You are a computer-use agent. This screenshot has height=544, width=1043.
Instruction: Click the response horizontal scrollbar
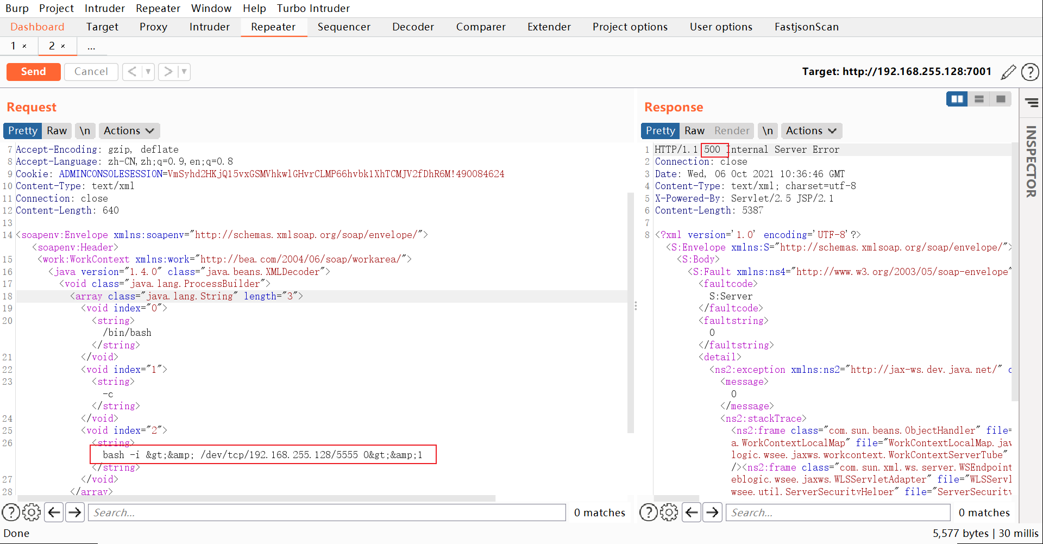click(676, 498)
